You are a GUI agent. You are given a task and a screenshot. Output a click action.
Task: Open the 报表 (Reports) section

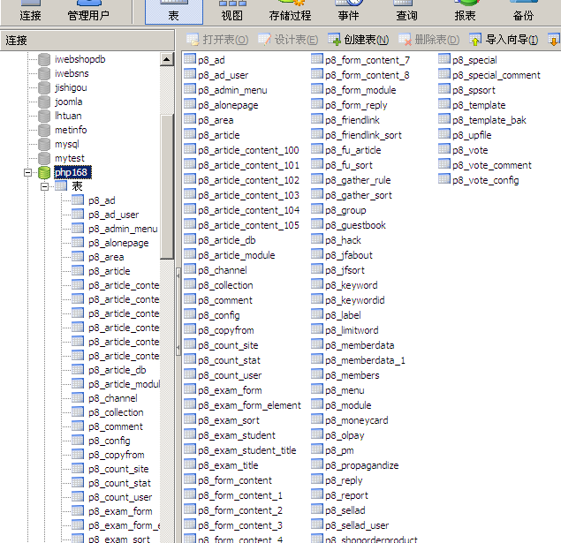click(465, 11)
